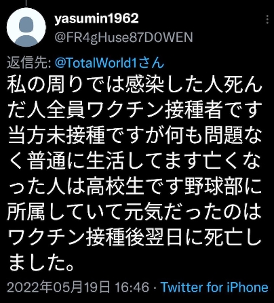Select the tweet line starting く普通に生活
Viewport: 274px width, 303px height.
[135, 161]
